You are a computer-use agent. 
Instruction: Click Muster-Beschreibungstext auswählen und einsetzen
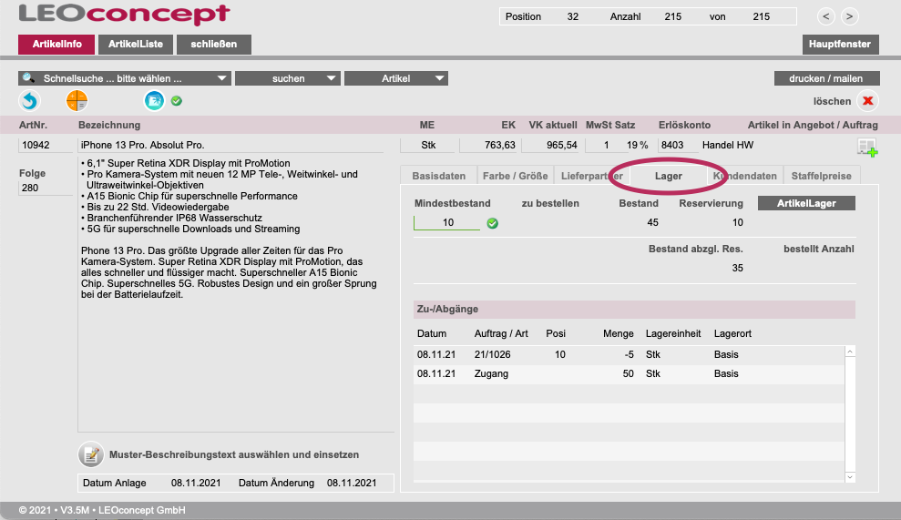click(234, 454)
